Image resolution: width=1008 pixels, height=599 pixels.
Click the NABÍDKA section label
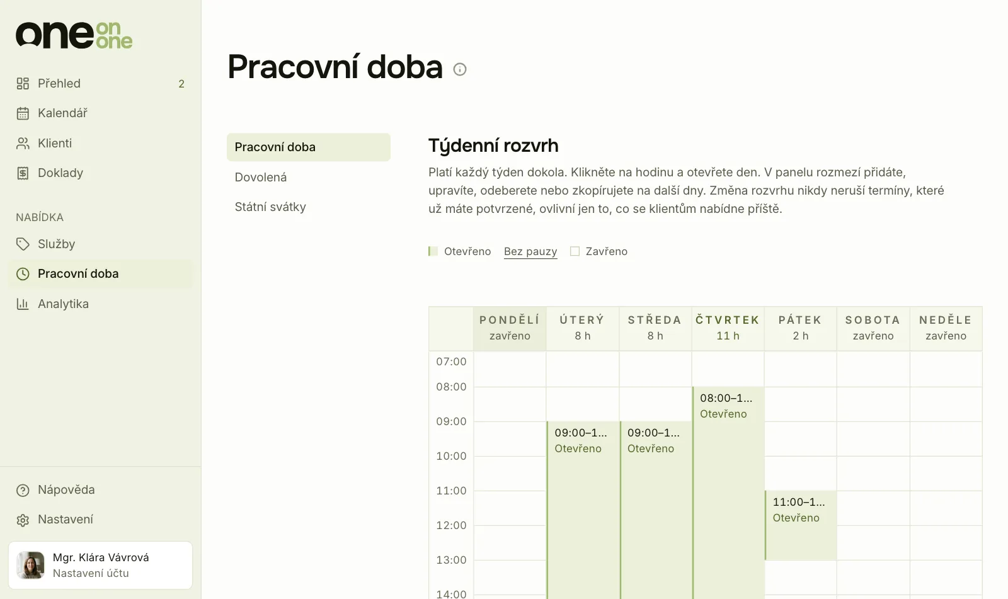coord(40,217)
